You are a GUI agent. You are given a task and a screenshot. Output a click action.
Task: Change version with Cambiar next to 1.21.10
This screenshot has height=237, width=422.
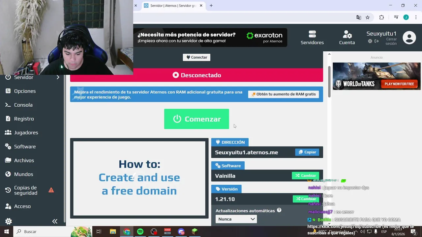pyautogui.click(x=306, y=199)
